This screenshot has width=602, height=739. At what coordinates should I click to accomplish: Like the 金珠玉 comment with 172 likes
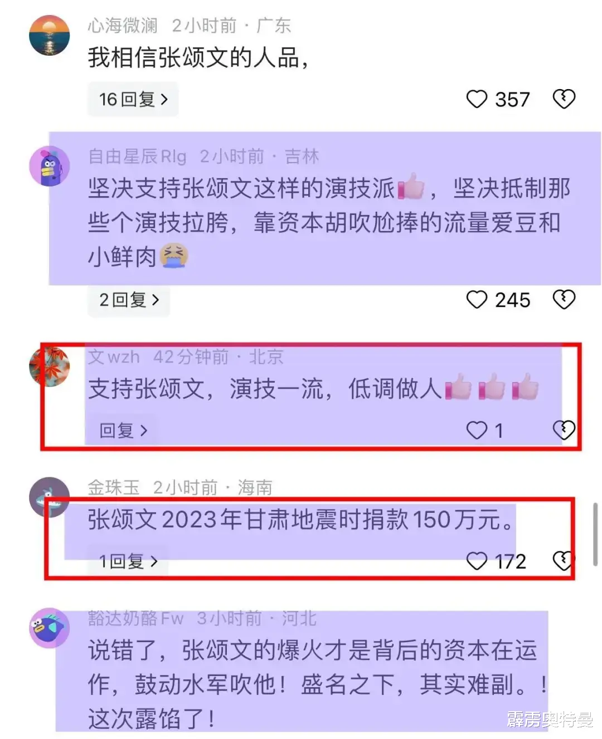tap(477, 561)
